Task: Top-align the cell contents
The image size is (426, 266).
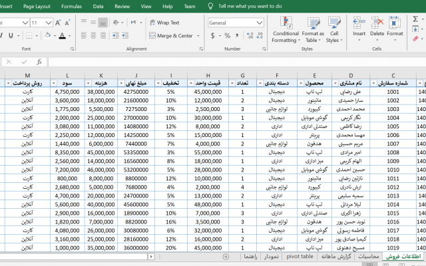Action: [x=84, y=22]
